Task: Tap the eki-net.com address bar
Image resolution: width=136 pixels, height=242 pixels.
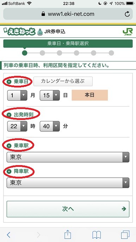Action: [68, 14]
